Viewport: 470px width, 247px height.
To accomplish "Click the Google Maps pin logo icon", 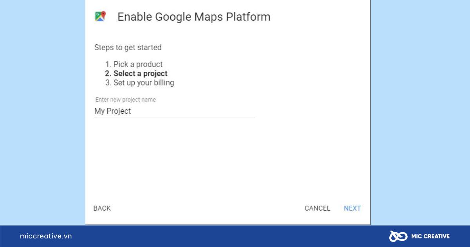I will [101, 16].
